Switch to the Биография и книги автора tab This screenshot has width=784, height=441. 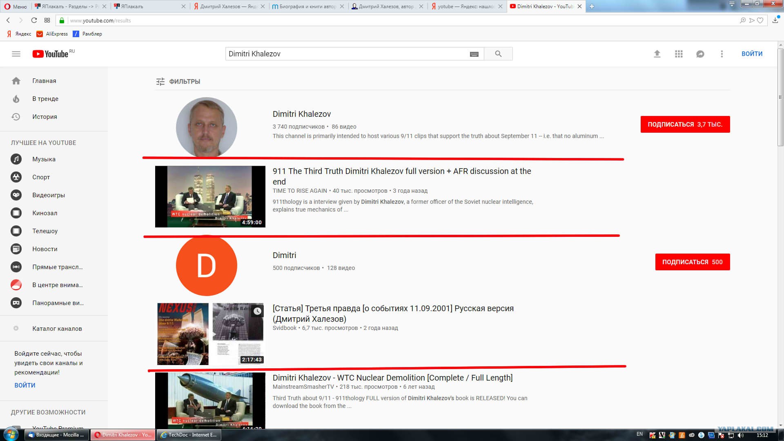tap(308, 7)
